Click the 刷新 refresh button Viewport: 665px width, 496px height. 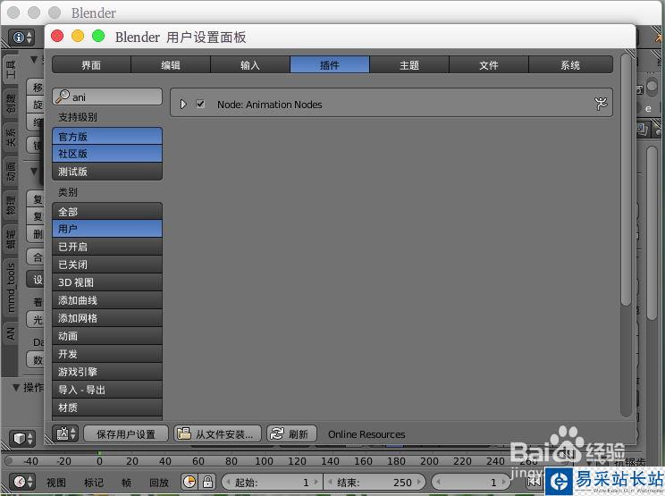click(x=291, y=433)
